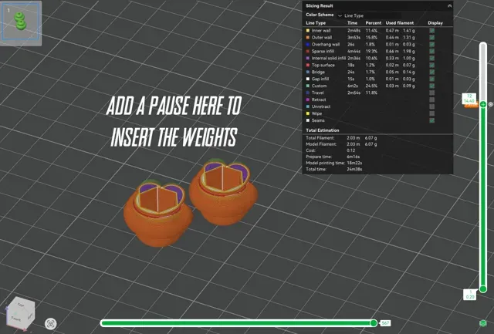Click the camera reset view icon
Image resolution: width=494 pixels, height=334 pixels.
coord(51,324)
